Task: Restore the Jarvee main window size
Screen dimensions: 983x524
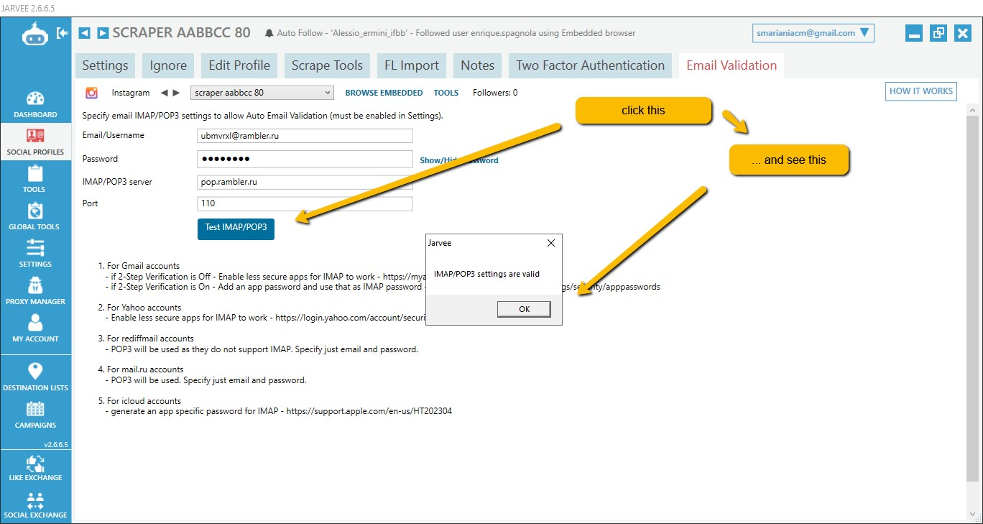Action: [x=938, y=33]
